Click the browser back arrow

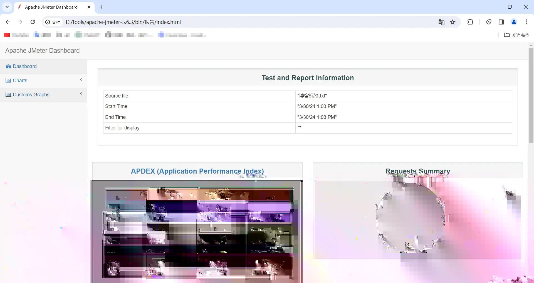(8, 22)
